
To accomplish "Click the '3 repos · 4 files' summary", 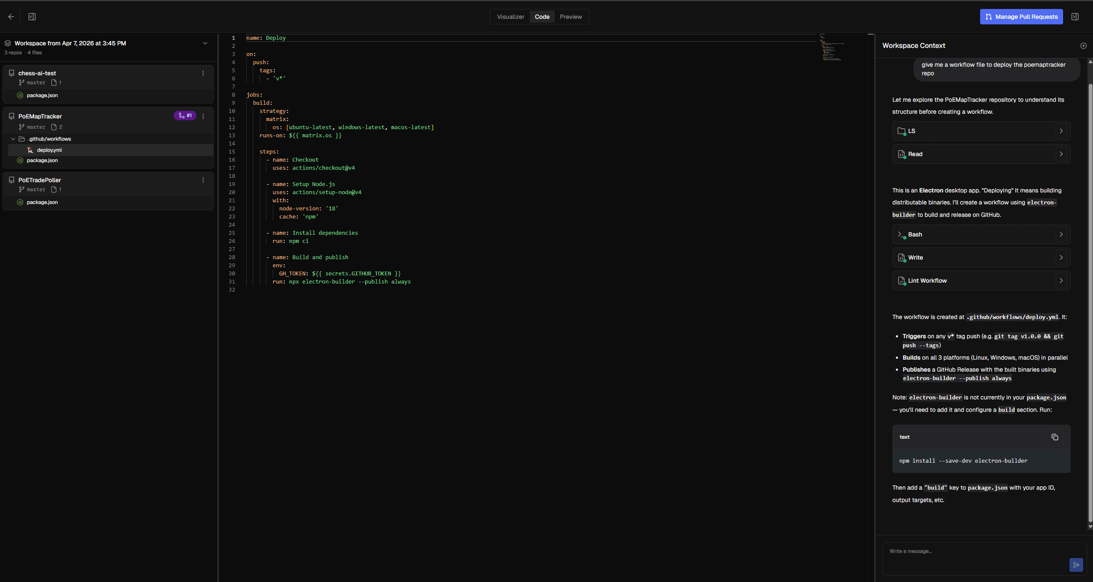I will point(23,53).
